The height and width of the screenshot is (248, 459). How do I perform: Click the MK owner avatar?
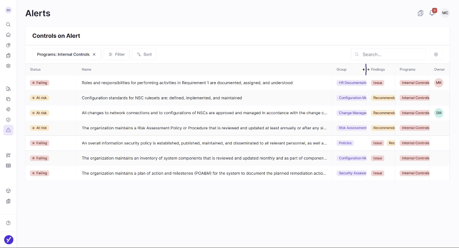click(439, 83)
